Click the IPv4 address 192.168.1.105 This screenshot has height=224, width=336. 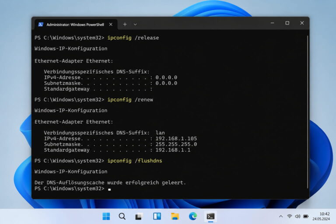[x=176, y=139]
